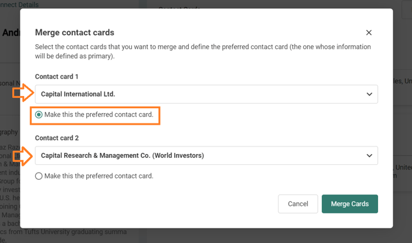Click the Merge Cards button
The image size is (412, 243).
coord(350,204)
